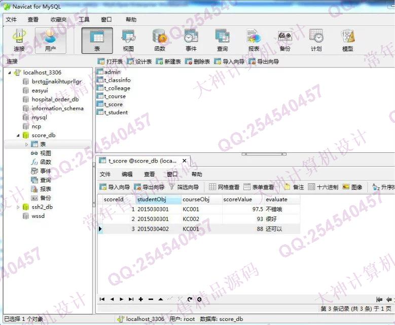Go to the next record
Screen dimensions: 395x325
pyautogui.click(x=121, y=299)
